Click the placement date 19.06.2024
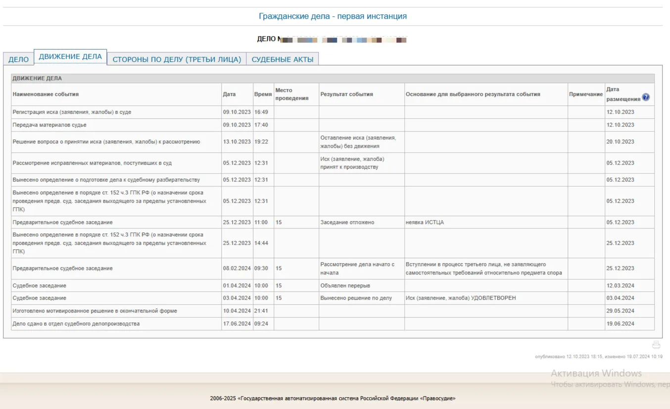This screenshot has width=670, height=409. coord(621,324)
